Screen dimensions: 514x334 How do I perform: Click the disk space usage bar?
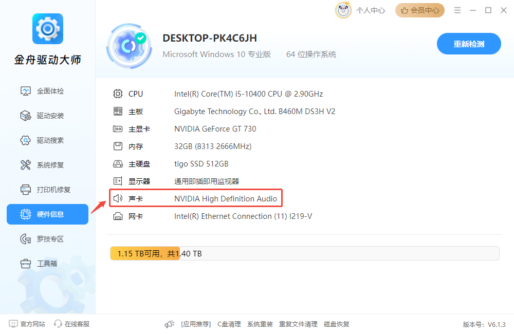[304, 253]
